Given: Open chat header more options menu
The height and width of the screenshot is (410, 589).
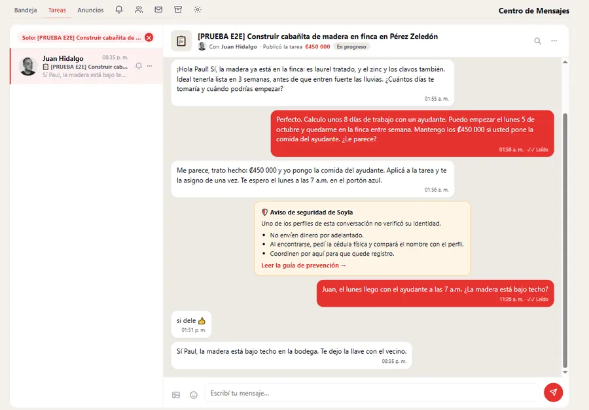Looking at the screenshot, I should click(554, 41).
